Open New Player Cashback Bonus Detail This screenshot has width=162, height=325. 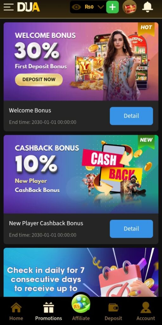(x=131, y=229)
